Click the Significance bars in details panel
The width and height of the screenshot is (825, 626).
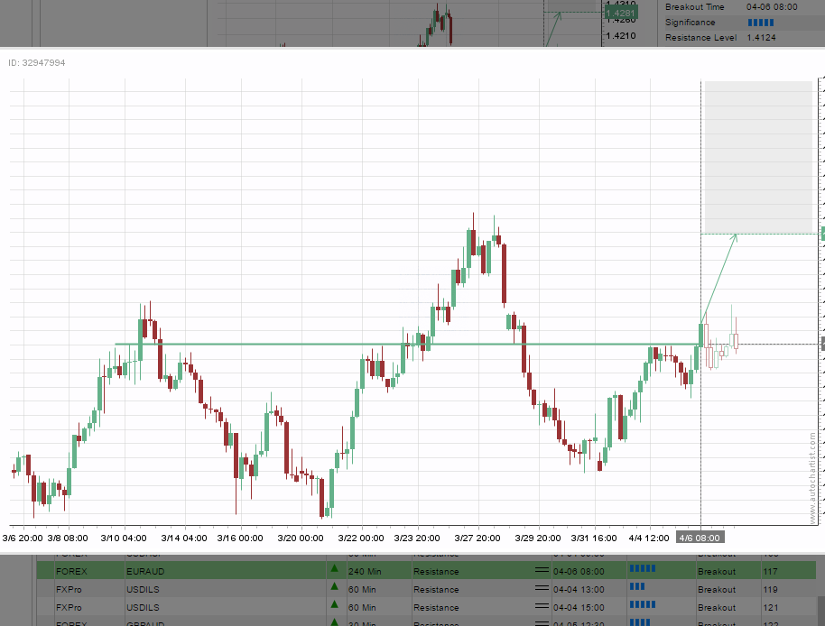pos(761,23)
